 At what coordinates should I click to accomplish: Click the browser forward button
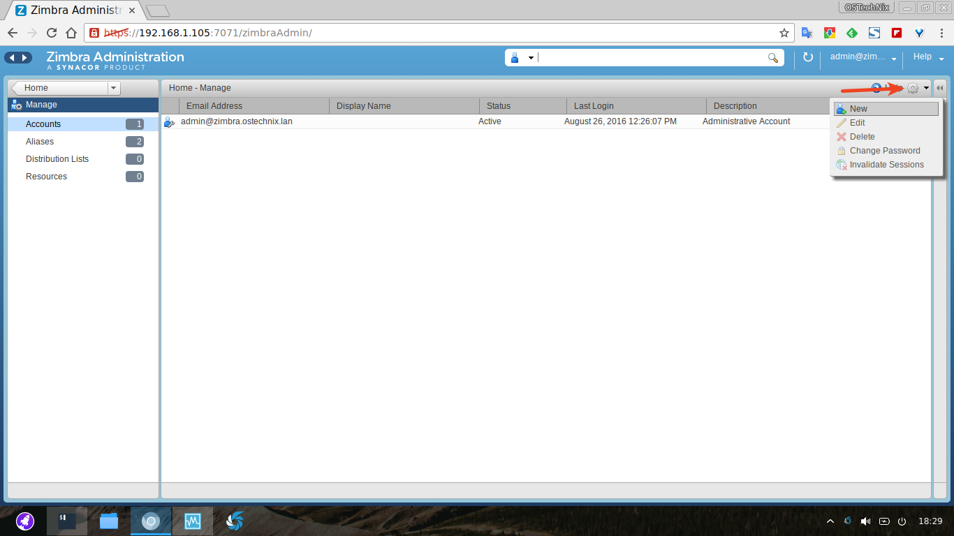pyautogui.click(x=32, y=33)
